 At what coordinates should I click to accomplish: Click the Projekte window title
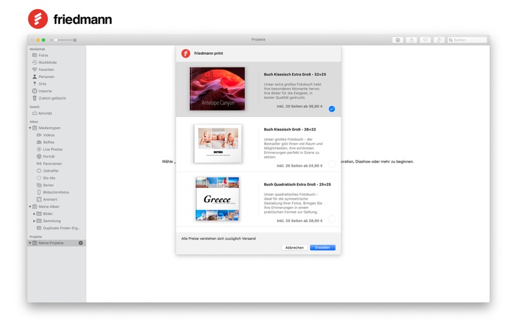click(258, 39)
